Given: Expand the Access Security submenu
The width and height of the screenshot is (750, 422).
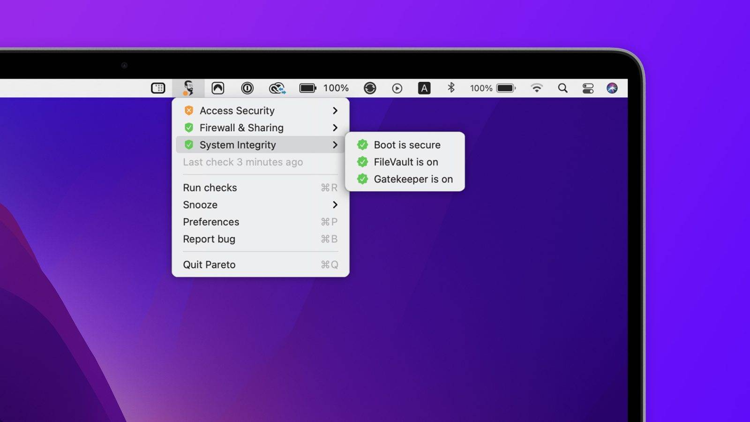Looking at the screenshot, I should 335,110.
